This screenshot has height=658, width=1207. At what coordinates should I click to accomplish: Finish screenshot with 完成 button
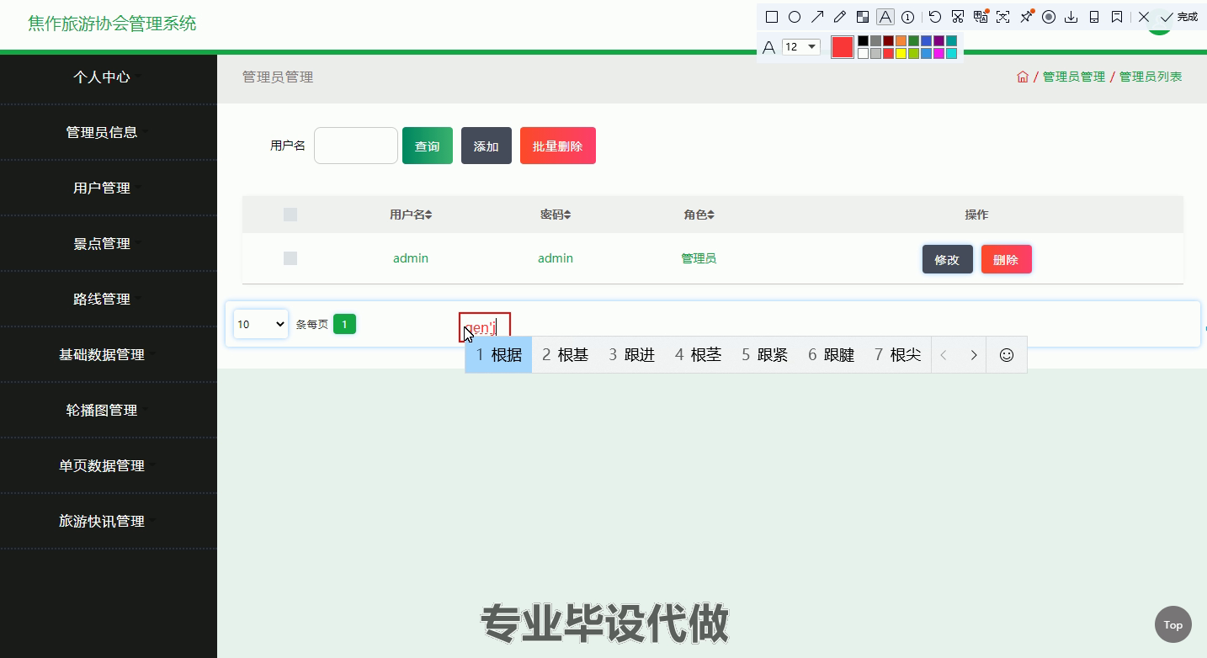(1178, 17)
